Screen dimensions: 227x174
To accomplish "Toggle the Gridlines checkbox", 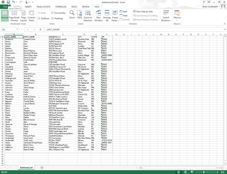I will (x=44, y=18).
